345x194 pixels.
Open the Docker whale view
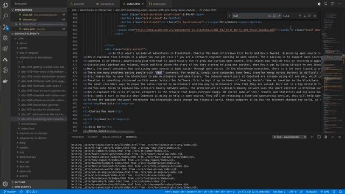5,81
